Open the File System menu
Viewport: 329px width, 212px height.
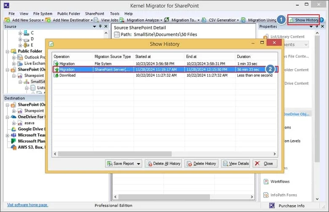43,13
